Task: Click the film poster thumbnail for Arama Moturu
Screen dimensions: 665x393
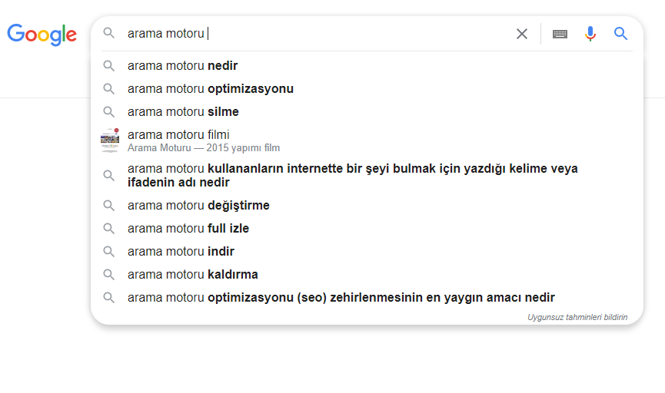Action: click(110, 140)
